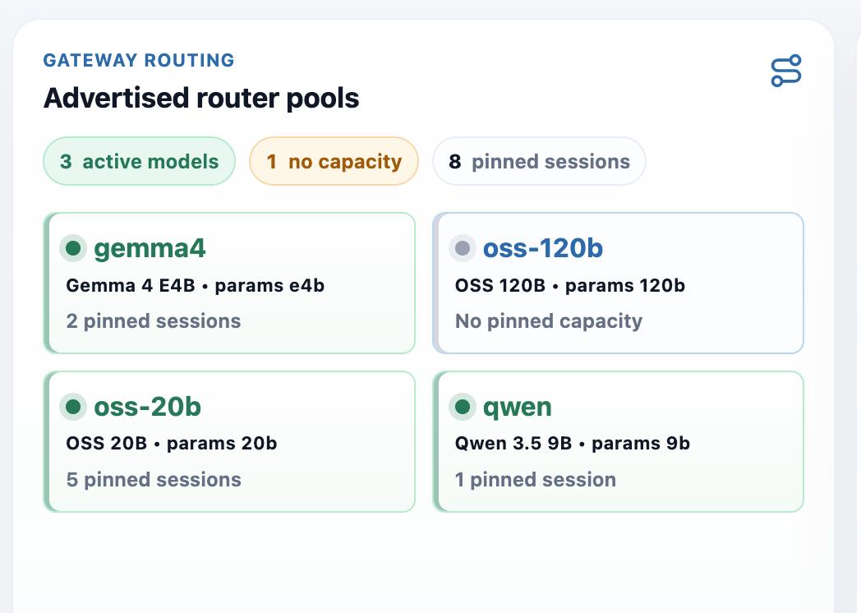Open the qwen model name

click(x=517, y=408)
